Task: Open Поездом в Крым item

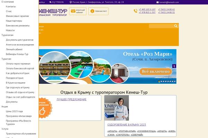Action: pos(15,78)
